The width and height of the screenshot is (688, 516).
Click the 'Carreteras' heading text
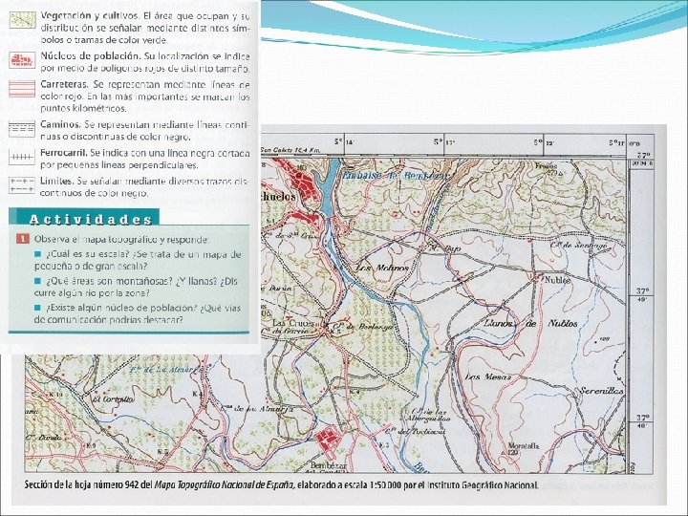[x=64, y=84]
